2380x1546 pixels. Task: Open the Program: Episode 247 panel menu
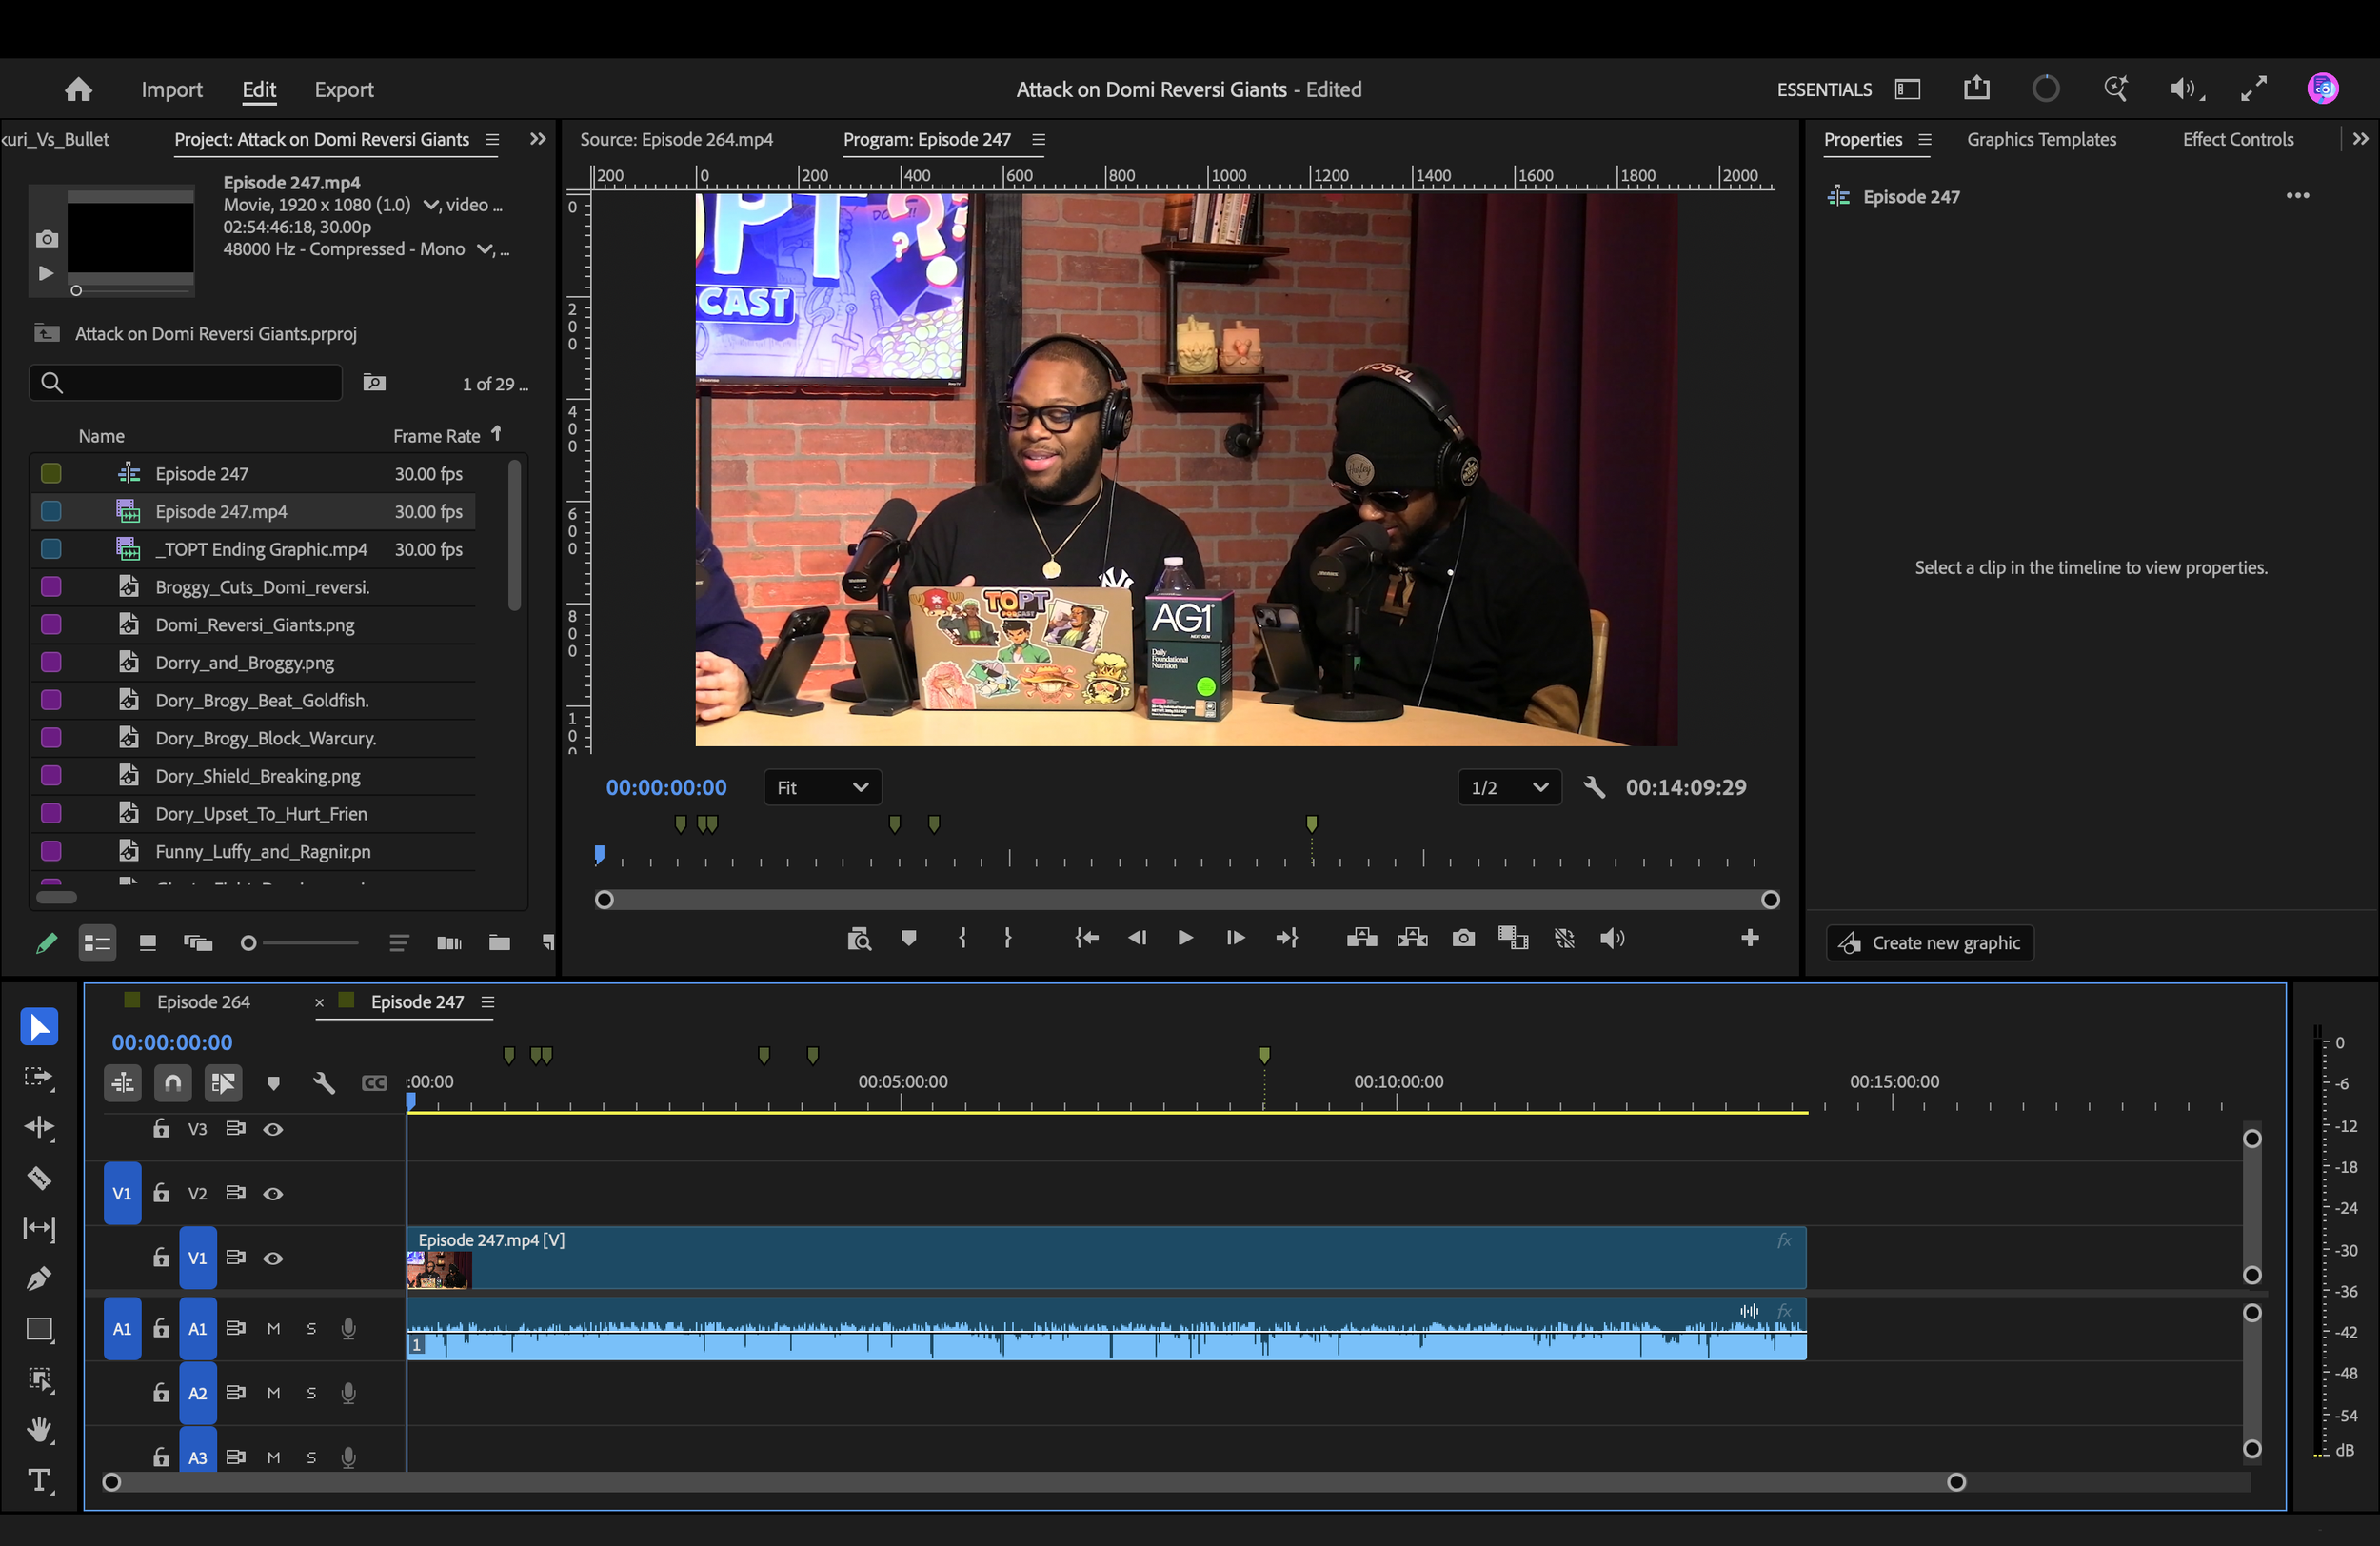coord(1039,140)
